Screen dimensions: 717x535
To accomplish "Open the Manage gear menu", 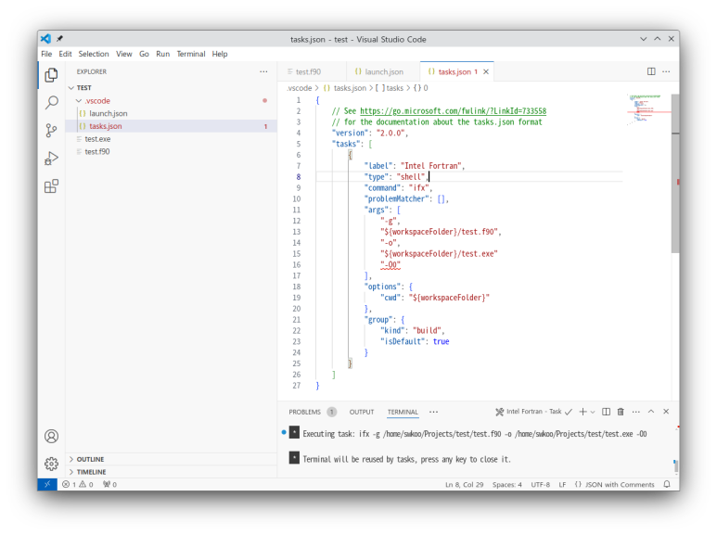I will [51, 464].
